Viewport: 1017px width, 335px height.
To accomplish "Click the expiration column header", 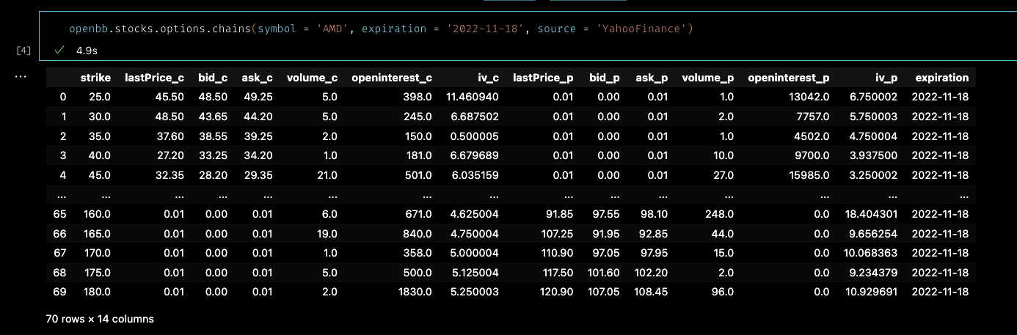I will 942,77.
